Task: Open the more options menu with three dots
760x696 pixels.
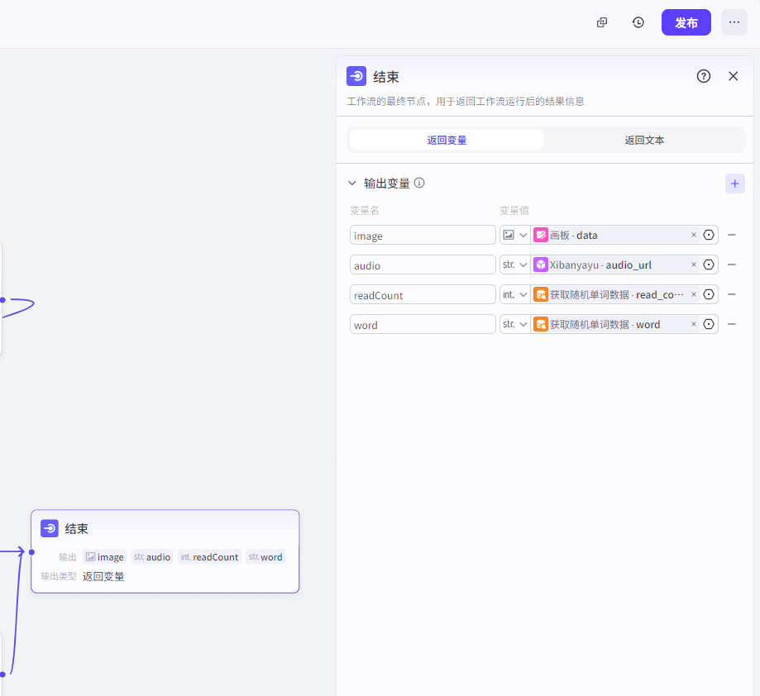Action: [734, 22]
